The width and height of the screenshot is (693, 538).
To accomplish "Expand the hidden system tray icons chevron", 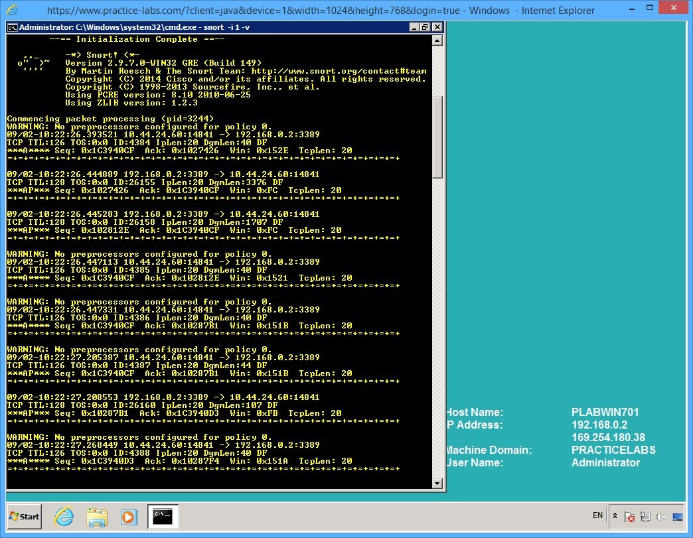I will click(x=615, y=516).
